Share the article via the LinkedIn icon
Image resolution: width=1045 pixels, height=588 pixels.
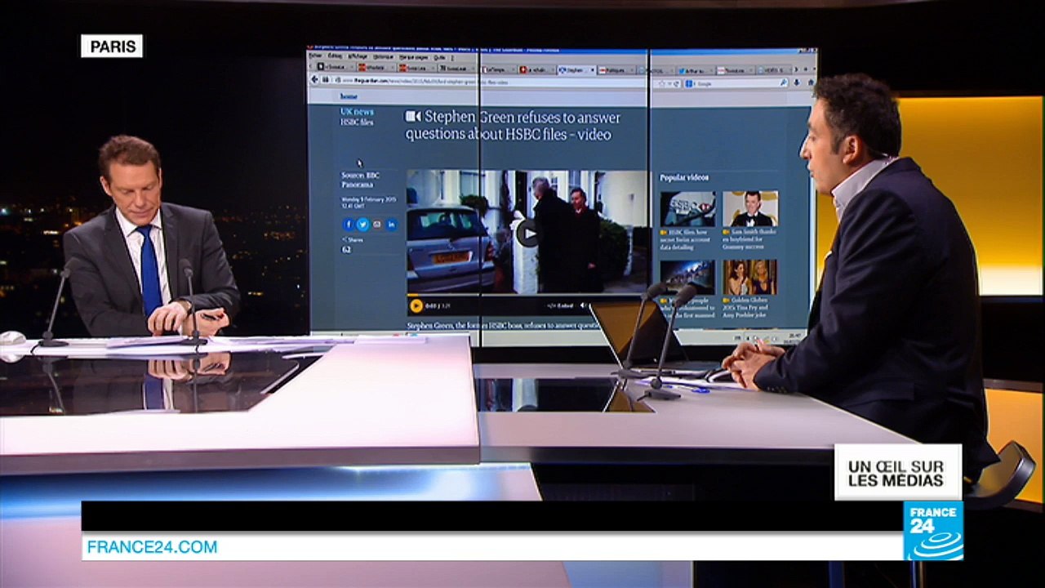[x=391, y=224]
